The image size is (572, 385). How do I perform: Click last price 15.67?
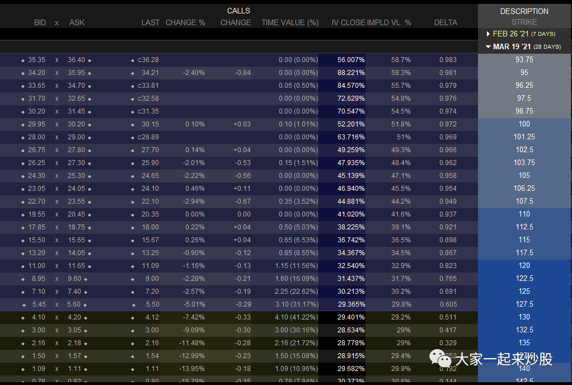151,240
